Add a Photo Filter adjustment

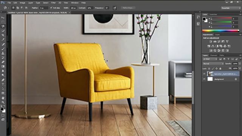coord(221,46)
